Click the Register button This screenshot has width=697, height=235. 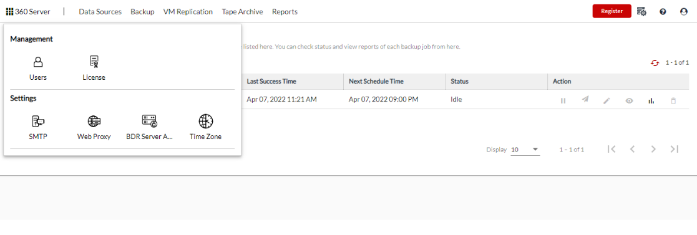(612, 12)
